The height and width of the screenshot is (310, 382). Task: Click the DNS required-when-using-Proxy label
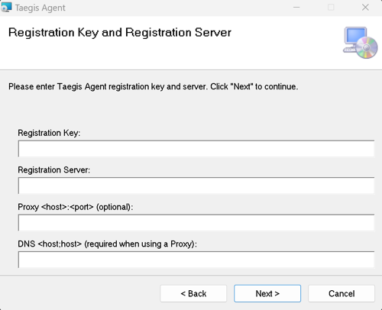click(107, 244)
